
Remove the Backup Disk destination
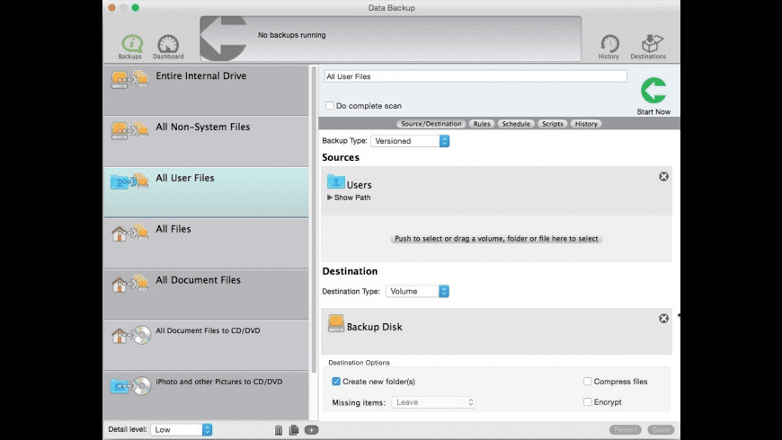coord(663,319)
